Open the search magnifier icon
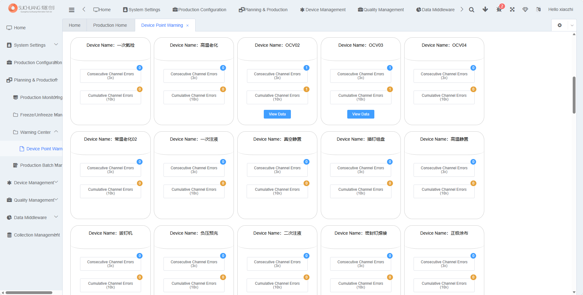Image resolution: width=583 pixels, height=295 pixels. (472, 10)
